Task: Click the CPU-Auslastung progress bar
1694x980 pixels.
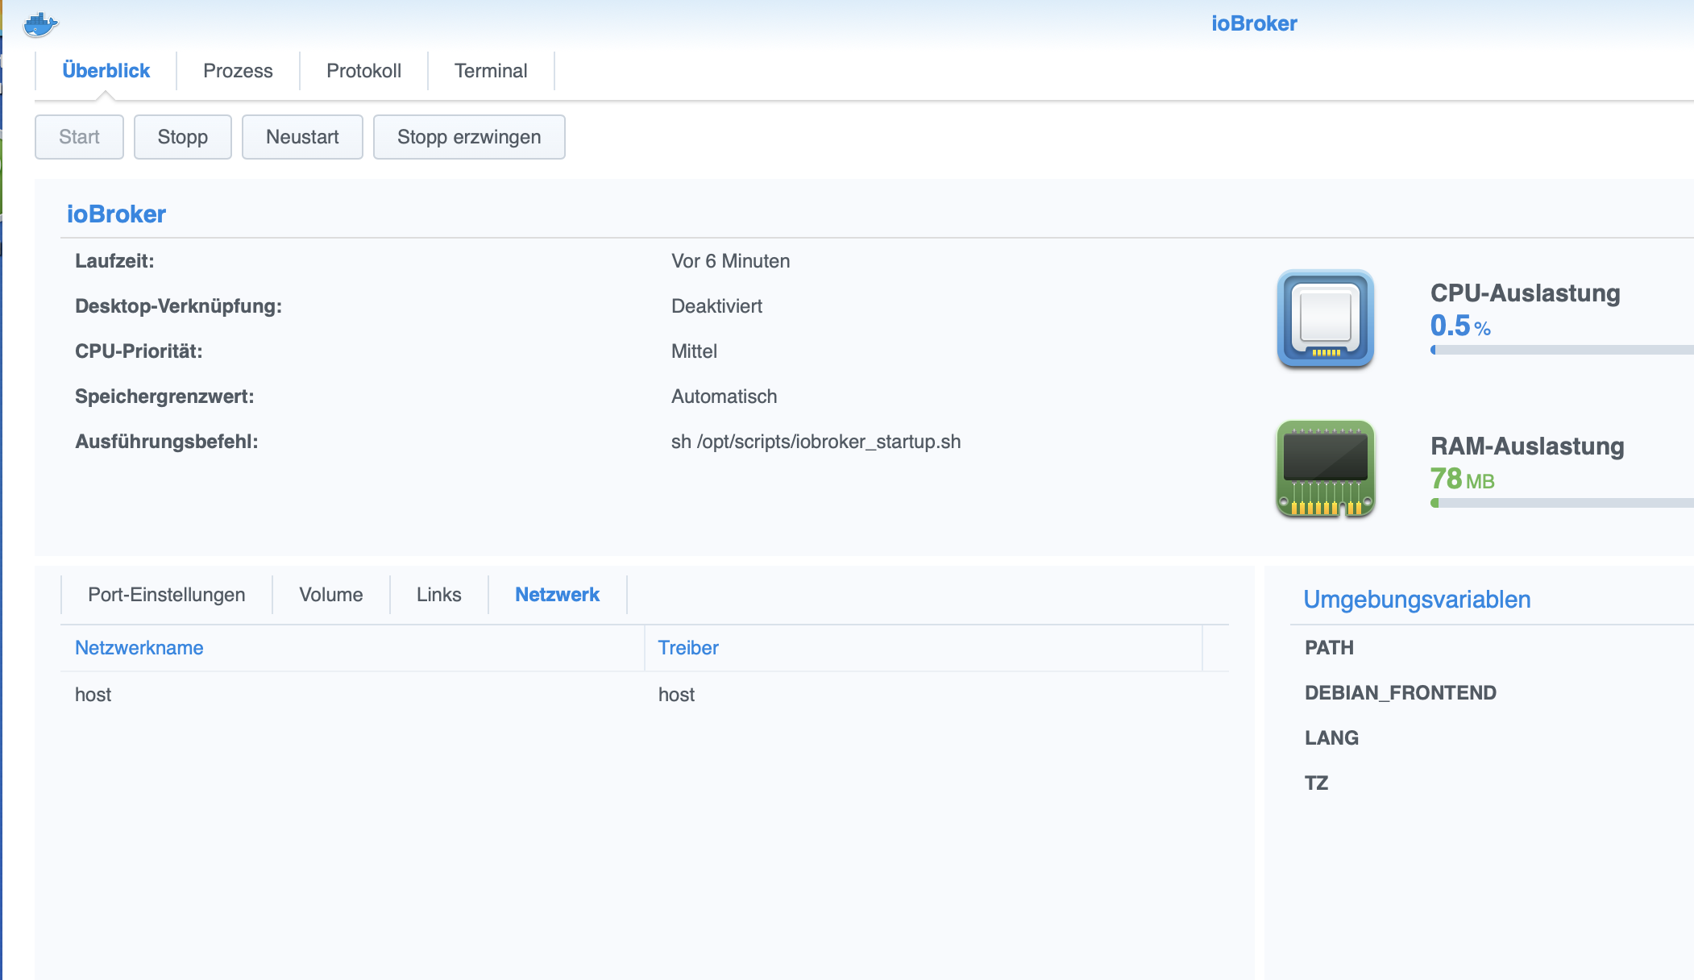Action: (1562, 350)
